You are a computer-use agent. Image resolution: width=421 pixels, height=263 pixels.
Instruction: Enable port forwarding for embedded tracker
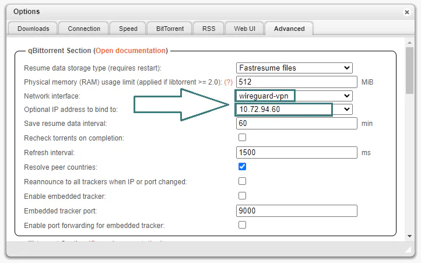pos(242,225)
